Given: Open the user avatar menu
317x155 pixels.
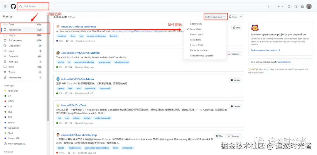Looking at the screenshot, I should 309,6.
